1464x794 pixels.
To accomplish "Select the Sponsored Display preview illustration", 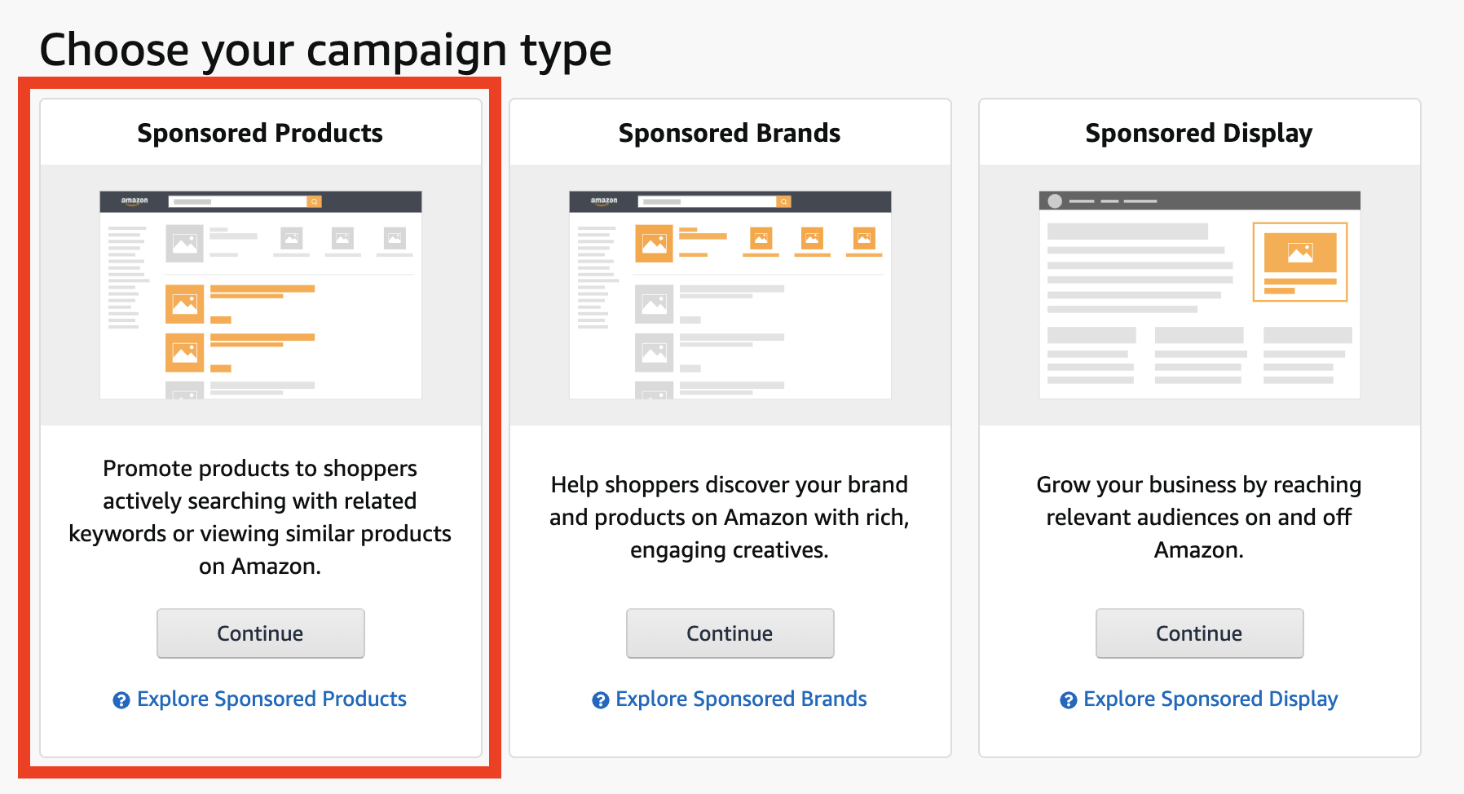I will point(1200,295).
